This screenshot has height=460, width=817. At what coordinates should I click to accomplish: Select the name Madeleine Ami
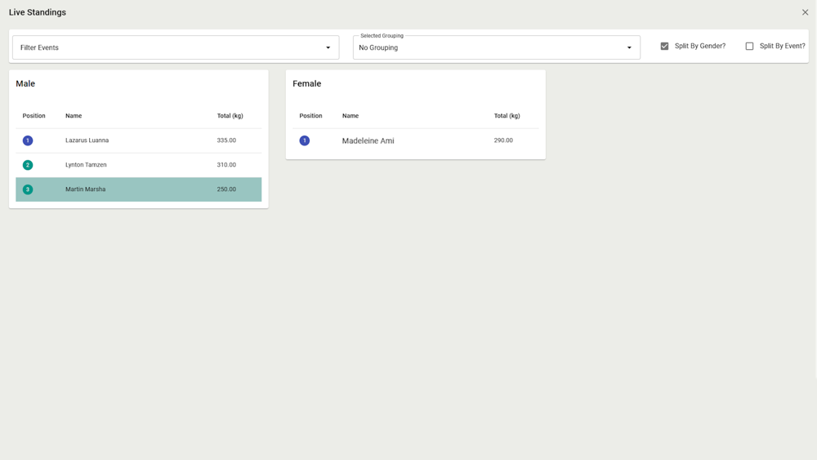[368, 141]
